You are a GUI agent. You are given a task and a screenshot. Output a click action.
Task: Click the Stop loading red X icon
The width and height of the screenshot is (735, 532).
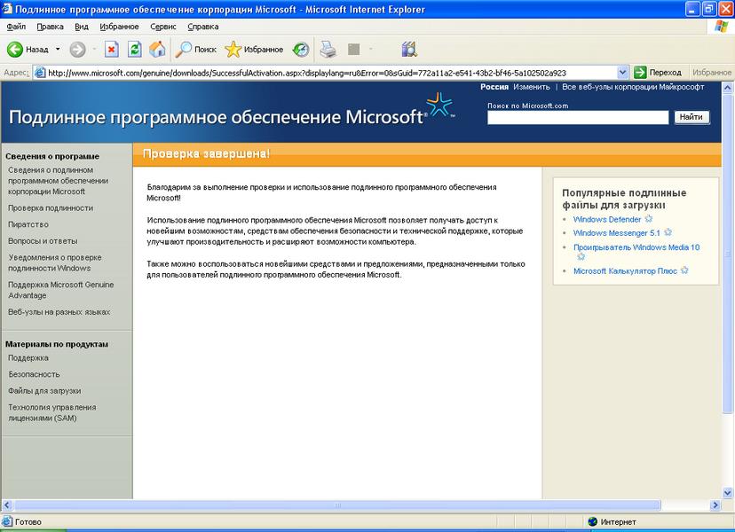tap(111, 50)
